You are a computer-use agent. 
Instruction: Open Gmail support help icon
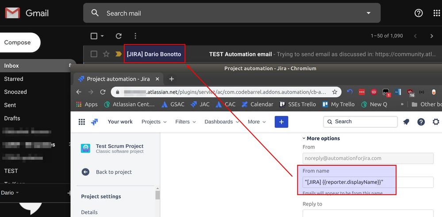(x=419, y=13)
